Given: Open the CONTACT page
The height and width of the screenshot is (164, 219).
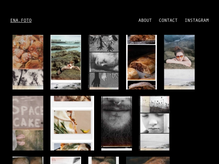Looking at the screenshot, I should click(x=168, y=20).
